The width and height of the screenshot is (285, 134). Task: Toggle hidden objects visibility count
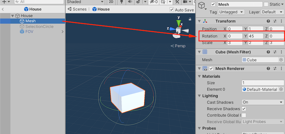[154, 2]
